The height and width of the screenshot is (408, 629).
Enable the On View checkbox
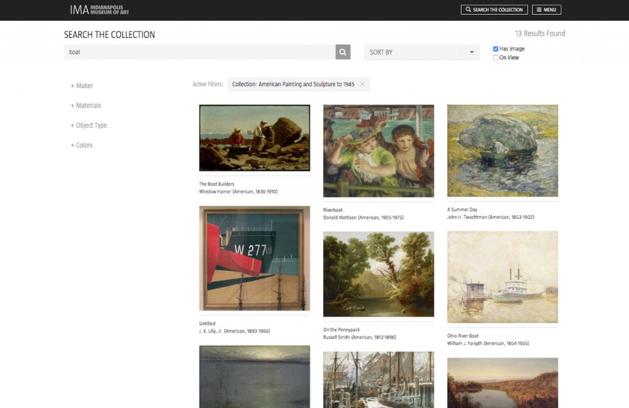[x=496, y=58]
